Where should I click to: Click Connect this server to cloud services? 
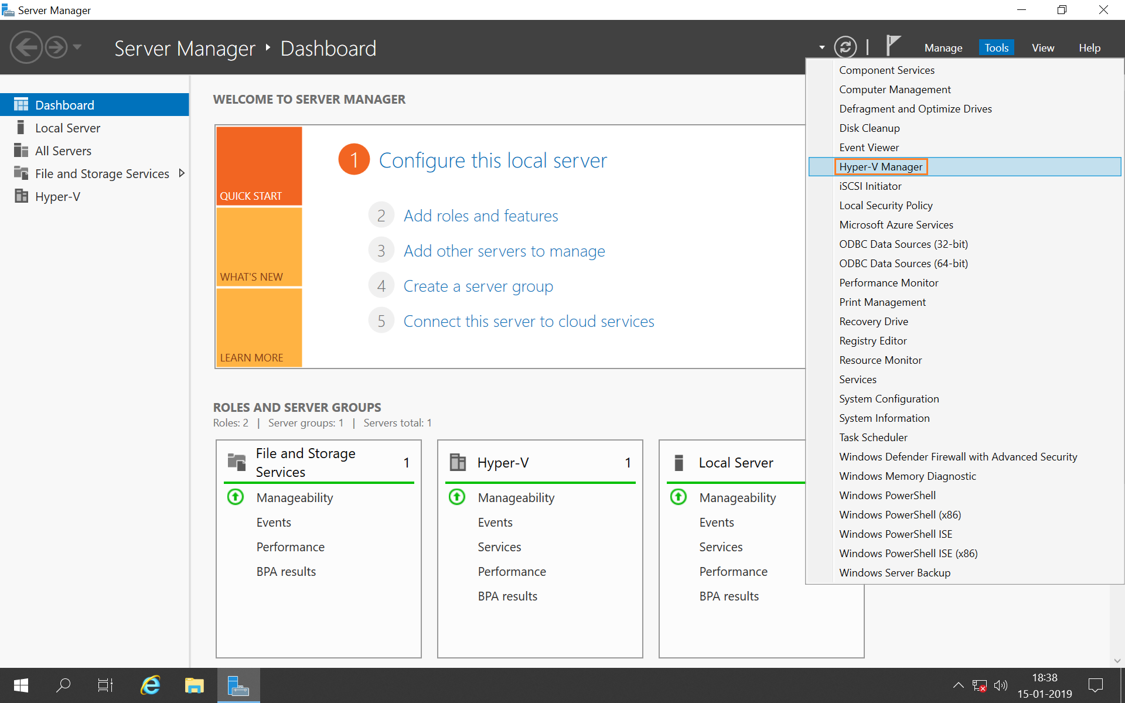click(529, 321)
